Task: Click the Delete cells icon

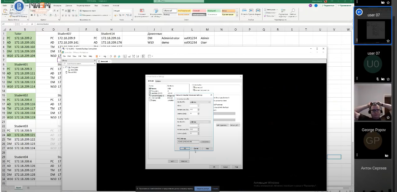Action: click(x=251, y=11)
